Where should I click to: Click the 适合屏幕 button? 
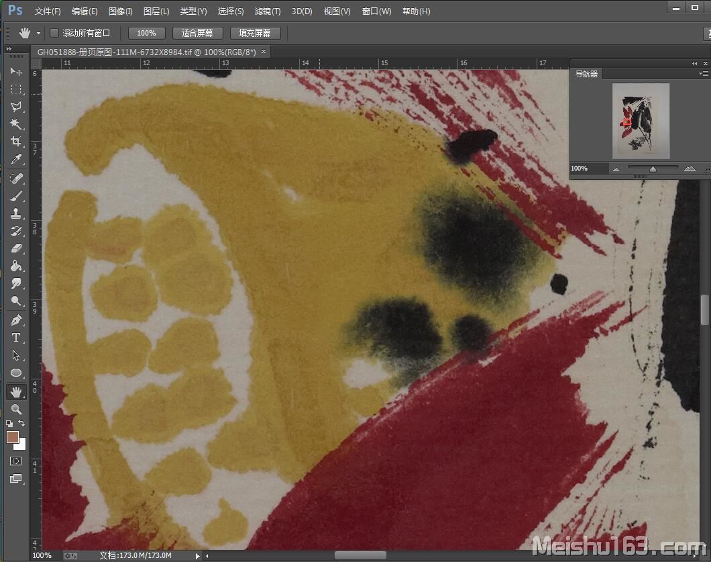[x=197, y=33]
